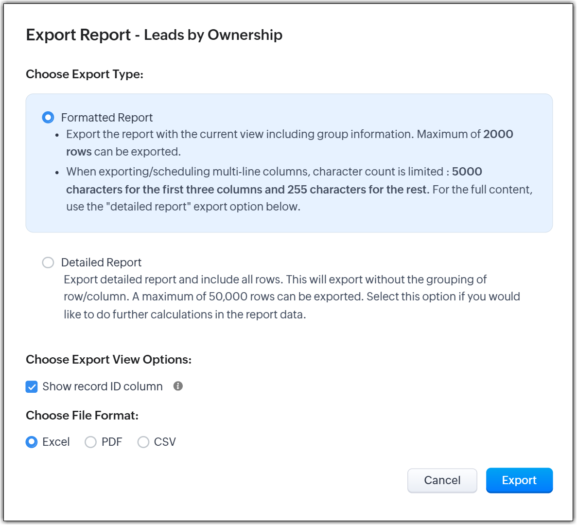Click the Export button
577x525 pixels.
tap(519, 480)
